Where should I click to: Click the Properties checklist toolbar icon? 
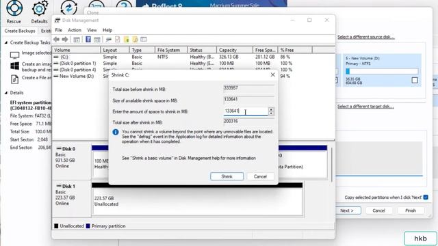point(117,40)
